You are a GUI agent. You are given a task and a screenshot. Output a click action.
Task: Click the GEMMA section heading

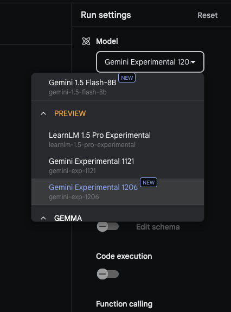(68, 218)
